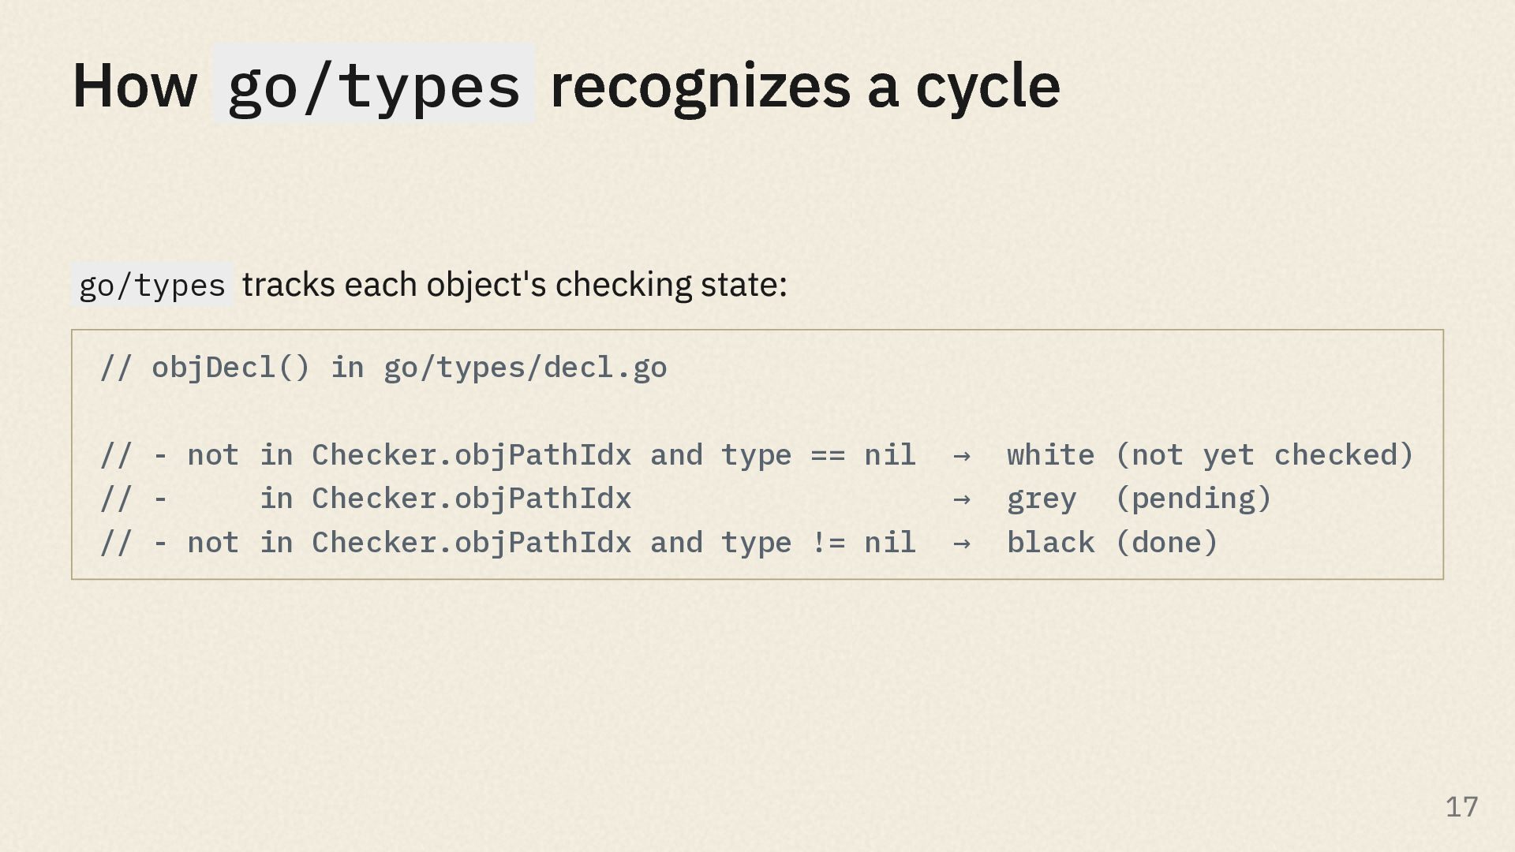Click the comment 'objDecl() in go/types/decl.go'

point(410,368)
